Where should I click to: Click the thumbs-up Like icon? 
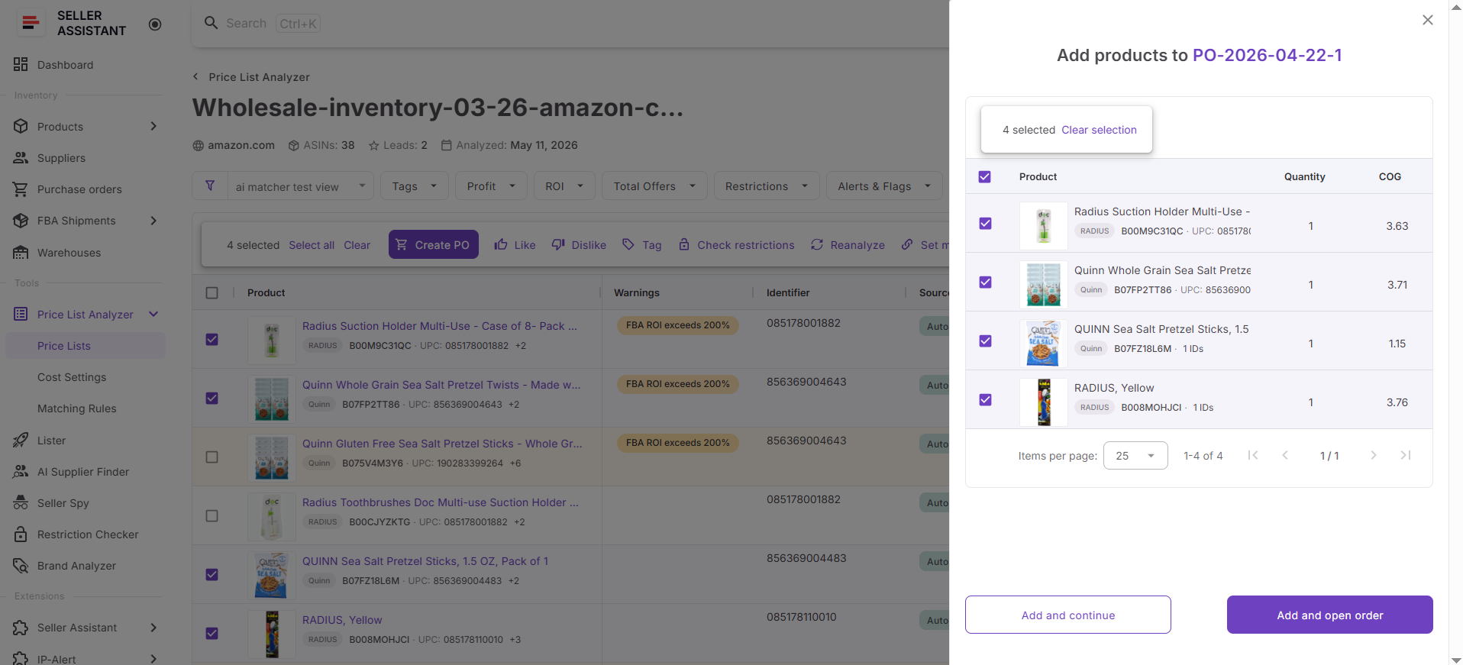pyautogui.click(x=501, y=244)
